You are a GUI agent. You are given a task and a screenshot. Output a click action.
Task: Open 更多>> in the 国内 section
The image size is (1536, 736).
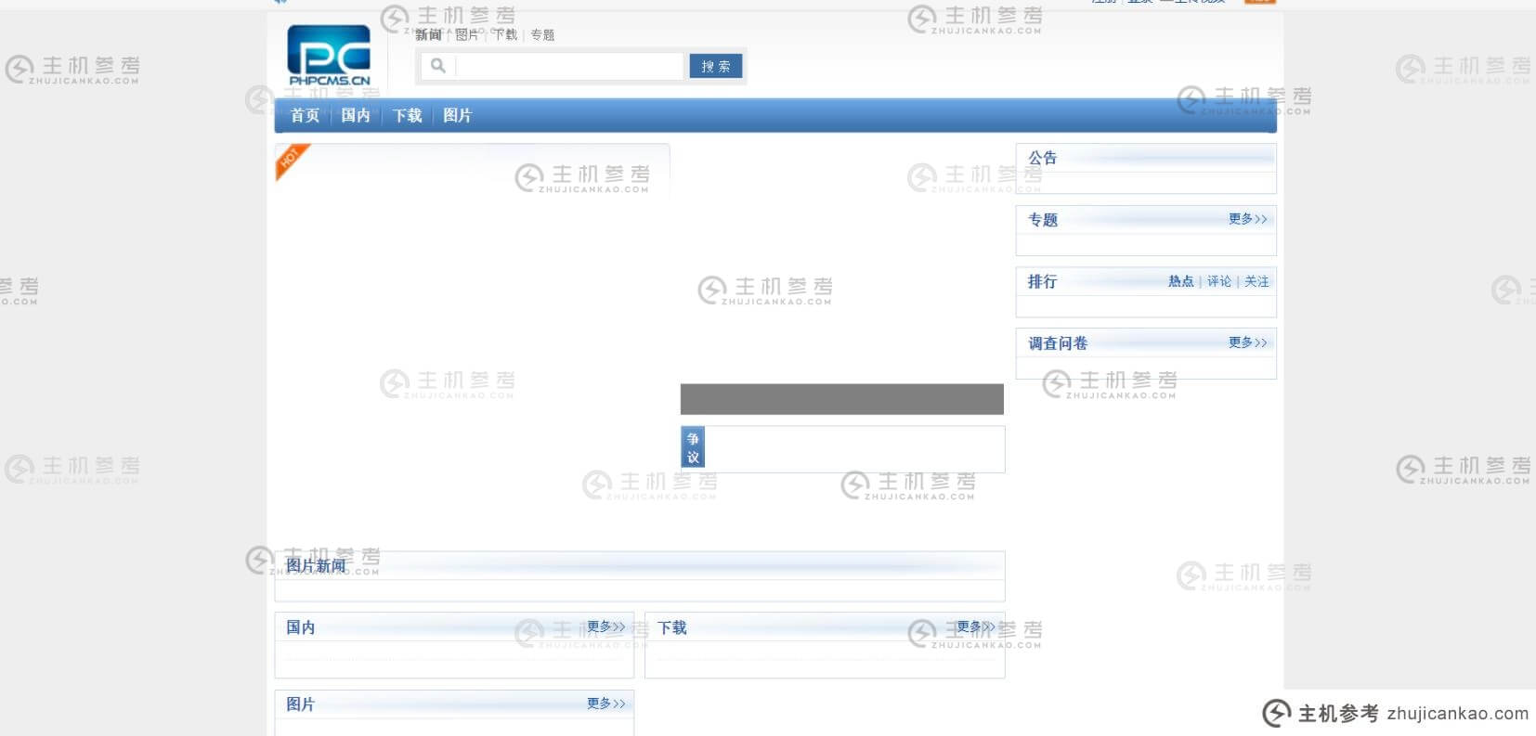[x=606, y=627]
